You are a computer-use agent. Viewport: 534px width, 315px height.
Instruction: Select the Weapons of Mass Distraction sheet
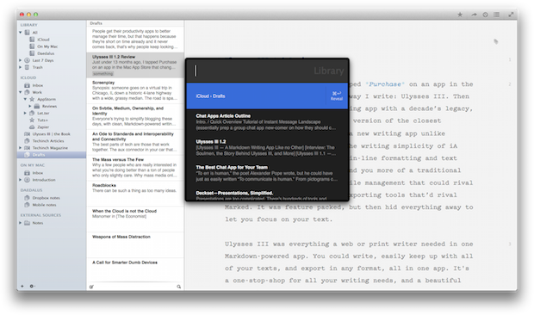pyautogui.click(x=135, y=245)
